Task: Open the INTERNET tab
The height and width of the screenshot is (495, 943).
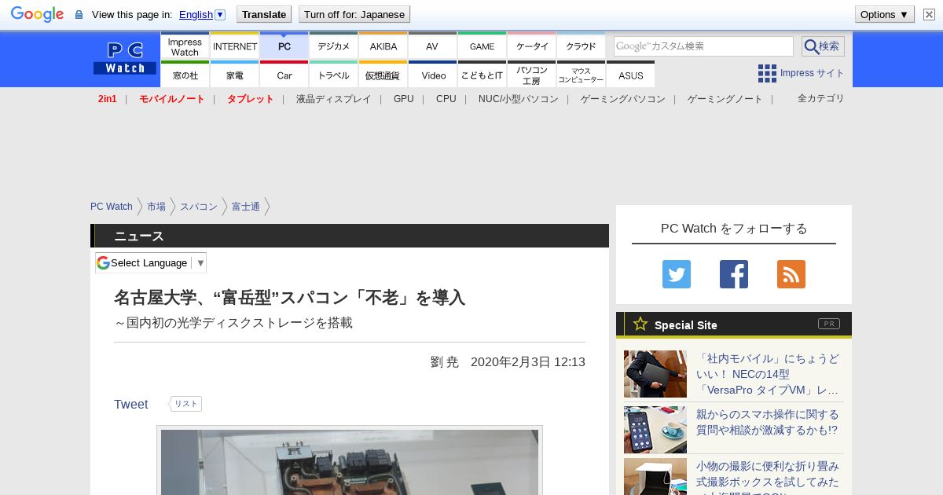Action: click(x=235, y=46)
